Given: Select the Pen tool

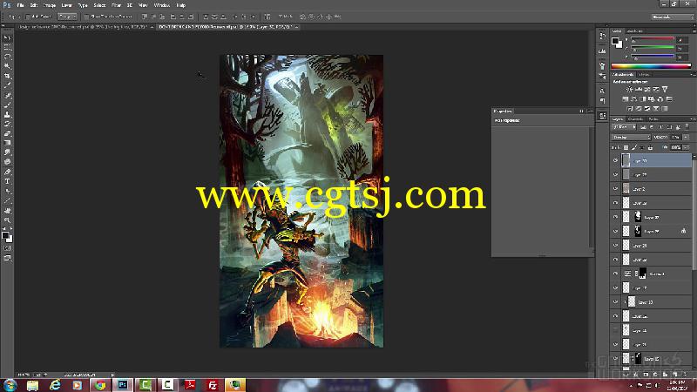Looking at the screenshot, I should 7,172.
